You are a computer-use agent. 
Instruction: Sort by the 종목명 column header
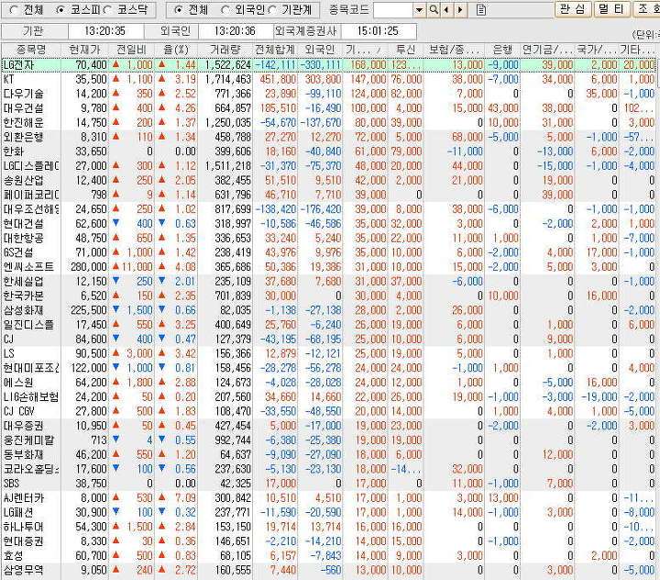[x=31, y=50]
